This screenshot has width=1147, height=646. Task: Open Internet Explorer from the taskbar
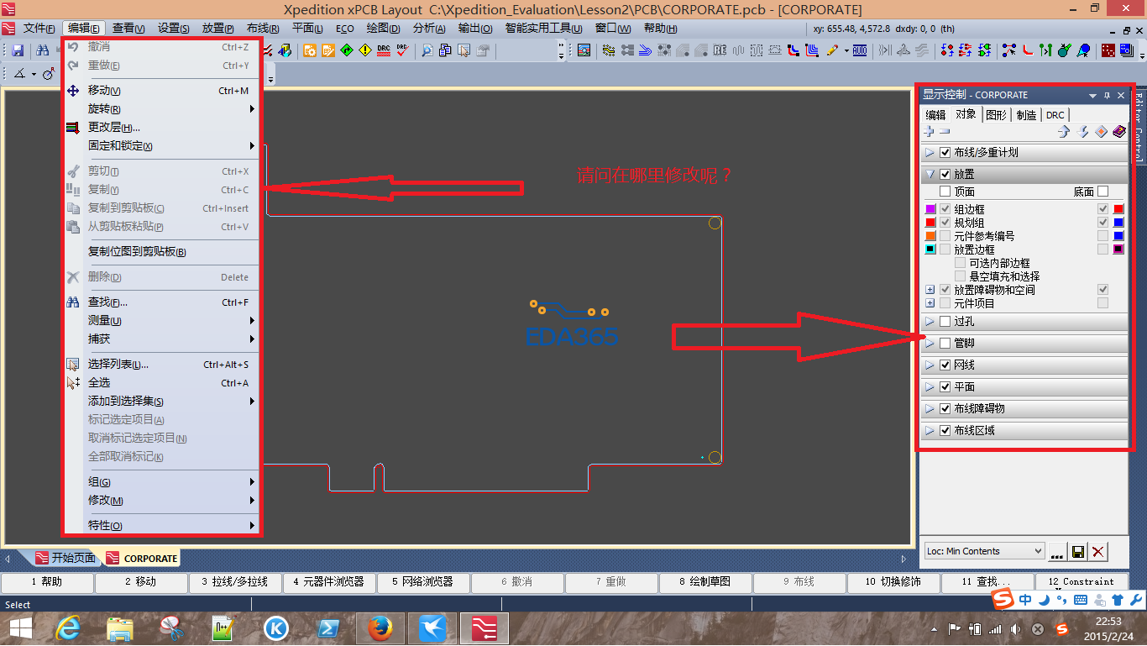tap(69, 627)
